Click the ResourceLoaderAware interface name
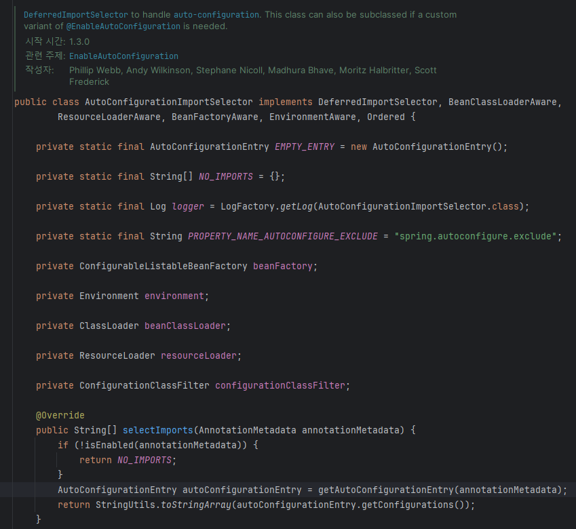The width and height of the screenshot is (576, 529). [109, 117]
